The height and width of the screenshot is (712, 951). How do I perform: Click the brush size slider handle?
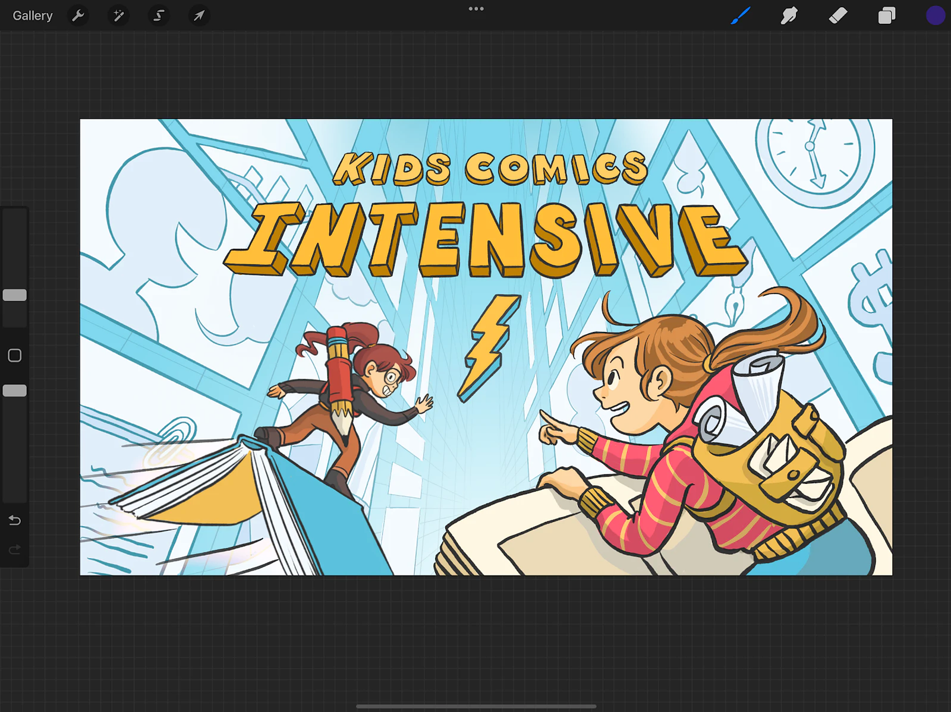click(15, 295)
